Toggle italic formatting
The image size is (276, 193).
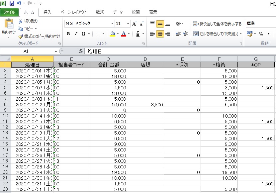(x=76, y=34)
